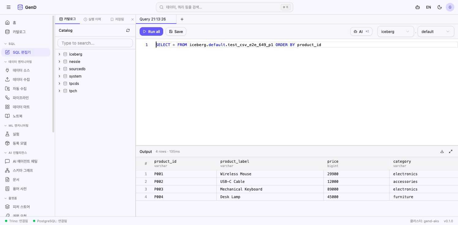Click the product_label column header
The image size is (458, 225).
pyautogui.click(x=270, y=164)
